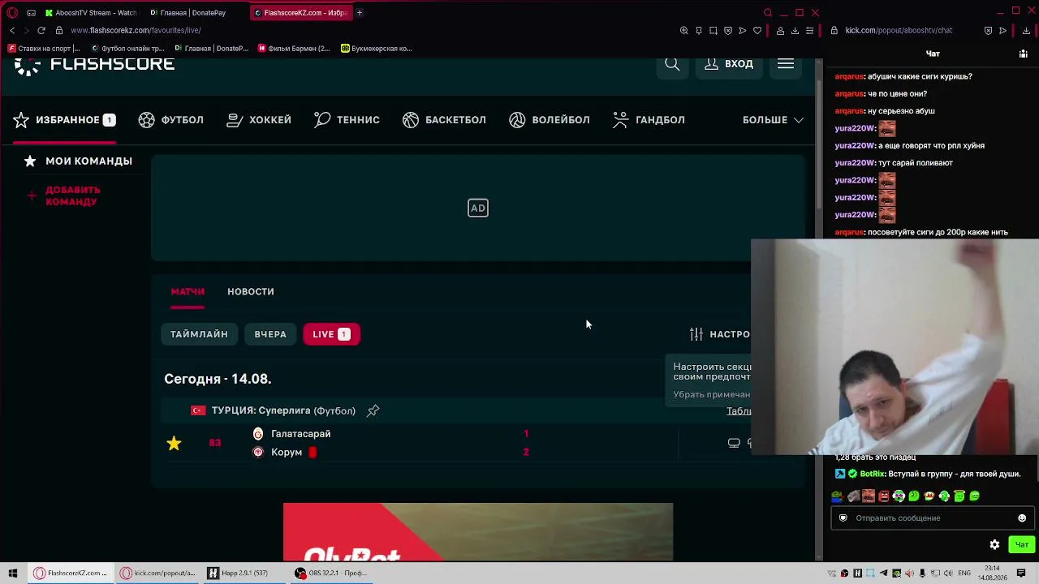The height and width of the screenshot is (584, 1039).
Task: Switch to the НОВОСТИ tab
Action: click(x=251, y=292)
